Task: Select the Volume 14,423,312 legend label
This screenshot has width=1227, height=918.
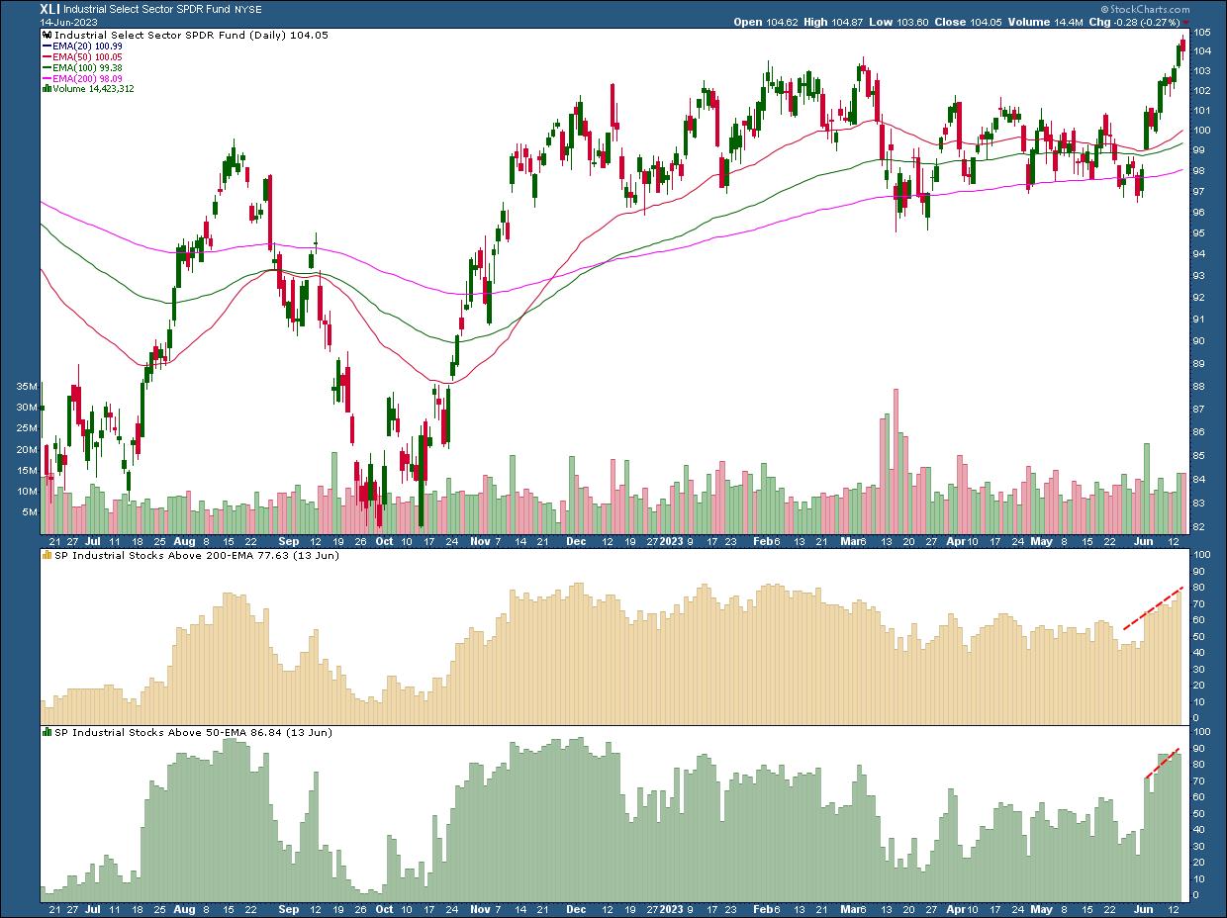Action: (92, 89)
